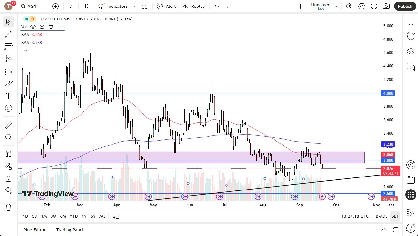Click the Publish button
Image resolution: width=418 pixels, height=236 pixels.
point(405,6)
